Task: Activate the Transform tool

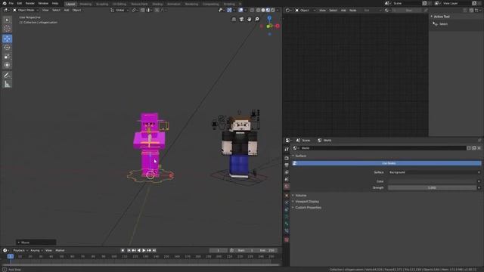Action: [7, 66]
